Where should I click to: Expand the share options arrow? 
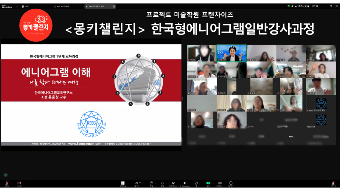213,183
